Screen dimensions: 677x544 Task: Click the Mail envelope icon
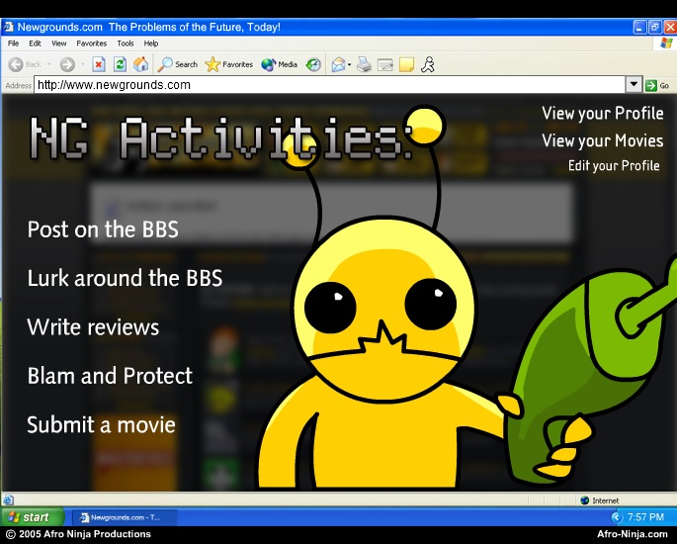pos(338,65)
